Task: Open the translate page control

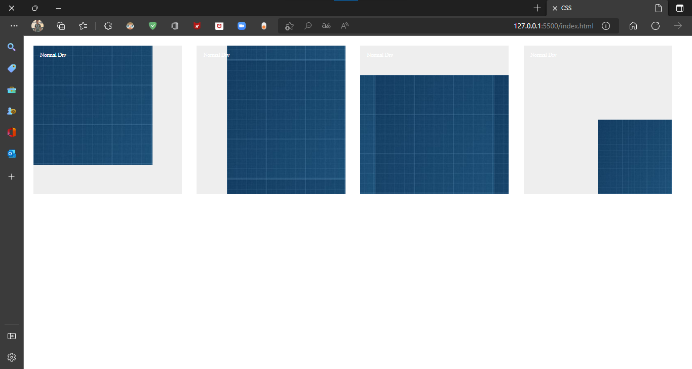Action: coord(326,25)
